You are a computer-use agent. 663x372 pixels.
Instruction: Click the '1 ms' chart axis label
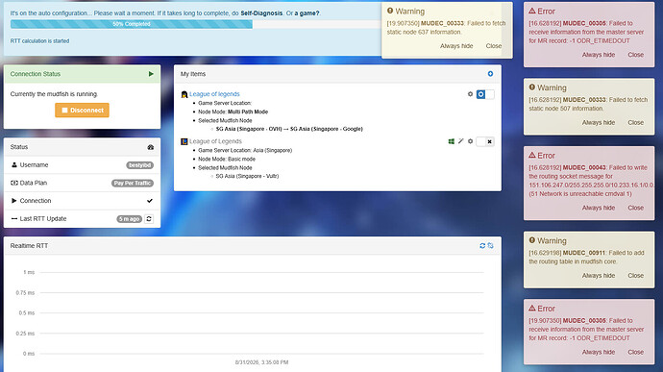click(29, 272)
